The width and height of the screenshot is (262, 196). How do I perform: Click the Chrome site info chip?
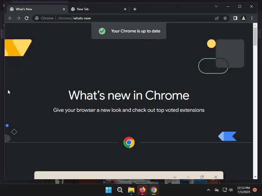pyautogui.click(x=44, y=18)
